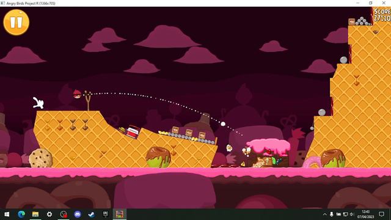Click the battery tray icon
Viewport: 391px width, 220px height.
point(338,215)
